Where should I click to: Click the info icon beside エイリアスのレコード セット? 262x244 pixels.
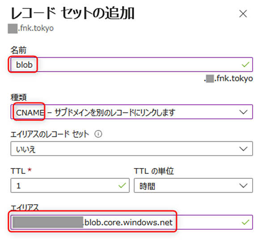coord(98,134)
